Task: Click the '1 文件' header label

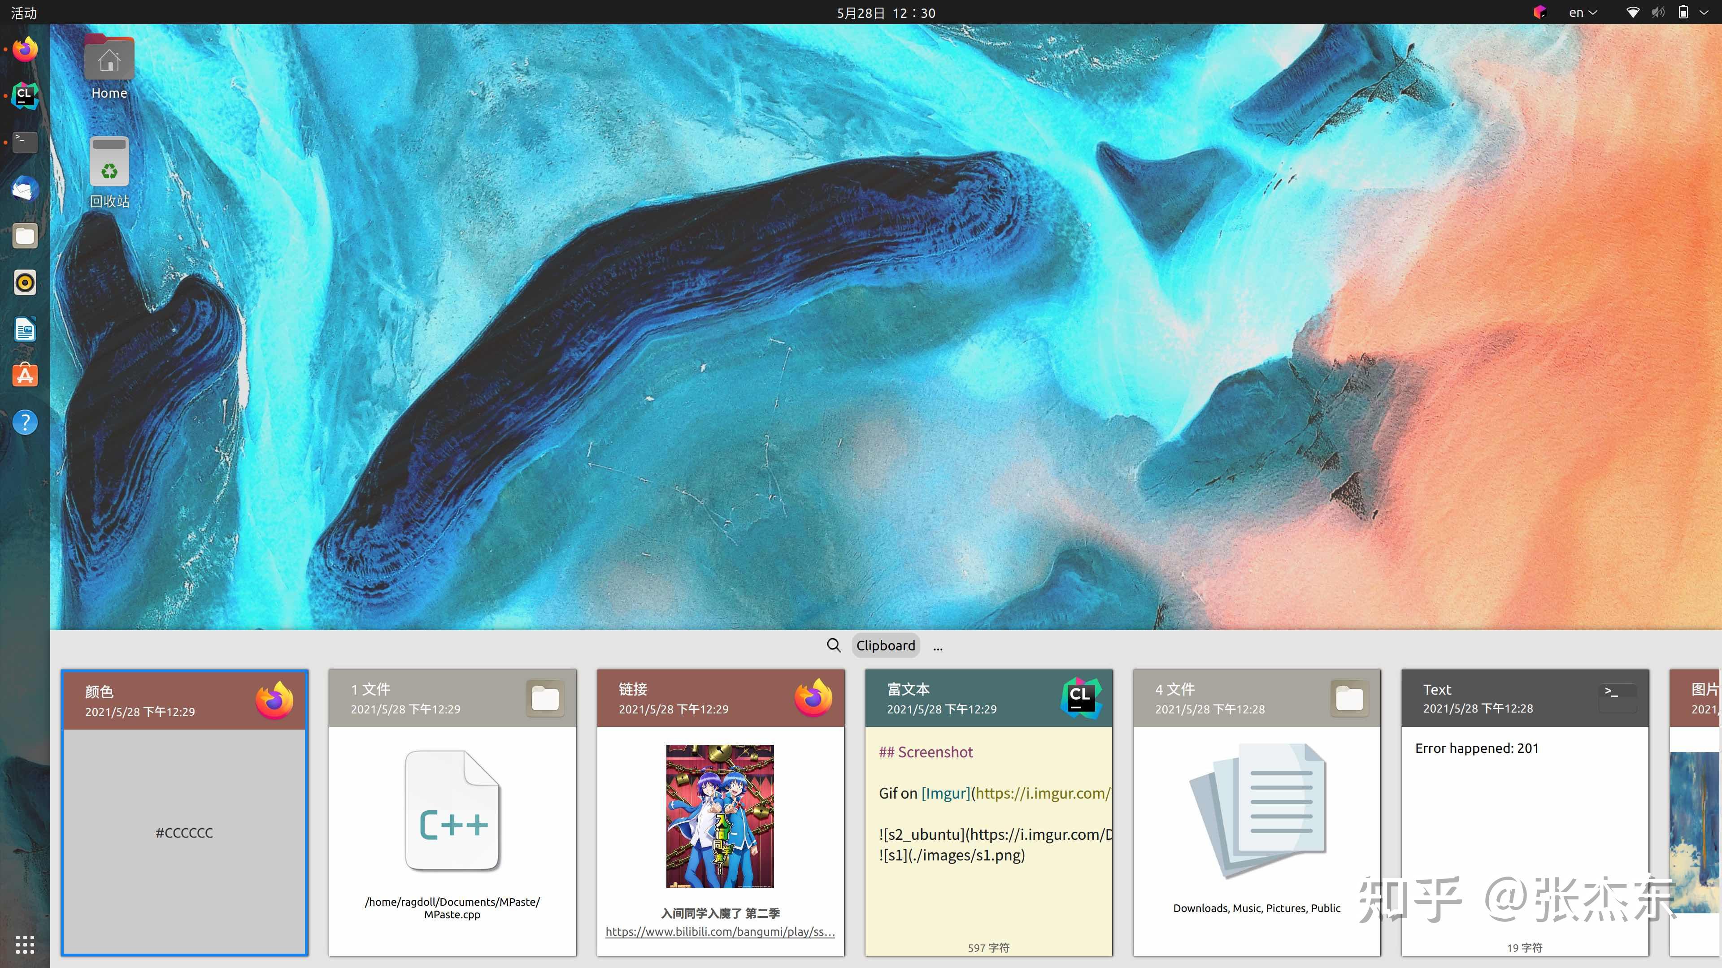Action: 370,689
